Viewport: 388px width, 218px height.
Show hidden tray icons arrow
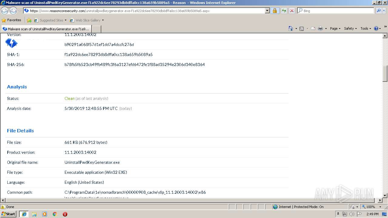pyautogui.click(x=338, y=214)
